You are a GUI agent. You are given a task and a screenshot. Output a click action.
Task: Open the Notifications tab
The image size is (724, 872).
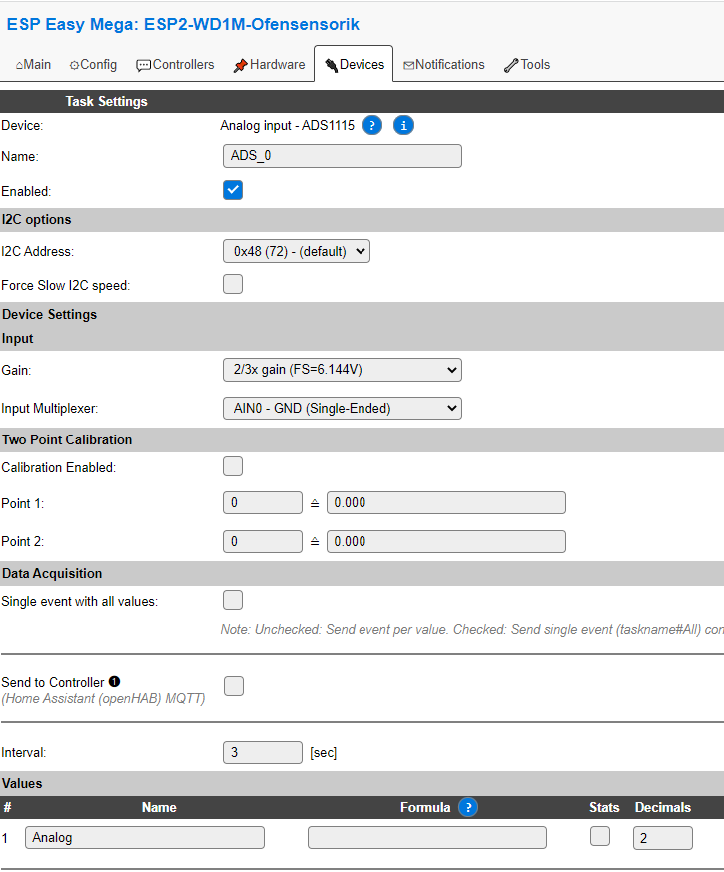point(444,65)
